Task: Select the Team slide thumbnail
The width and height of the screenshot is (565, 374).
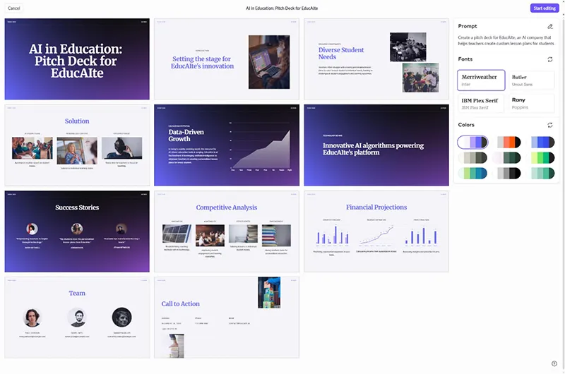Action: click(77, 317)
